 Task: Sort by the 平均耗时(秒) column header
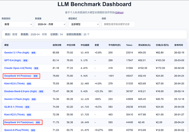(x=114, y=45)
